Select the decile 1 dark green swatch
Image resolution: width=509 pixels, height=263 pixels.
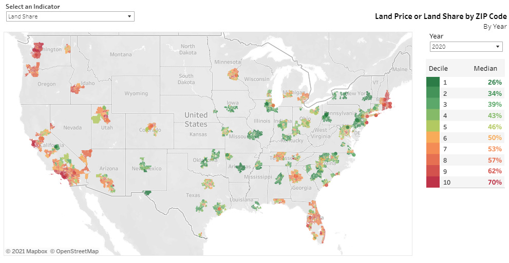click(432, 82)
